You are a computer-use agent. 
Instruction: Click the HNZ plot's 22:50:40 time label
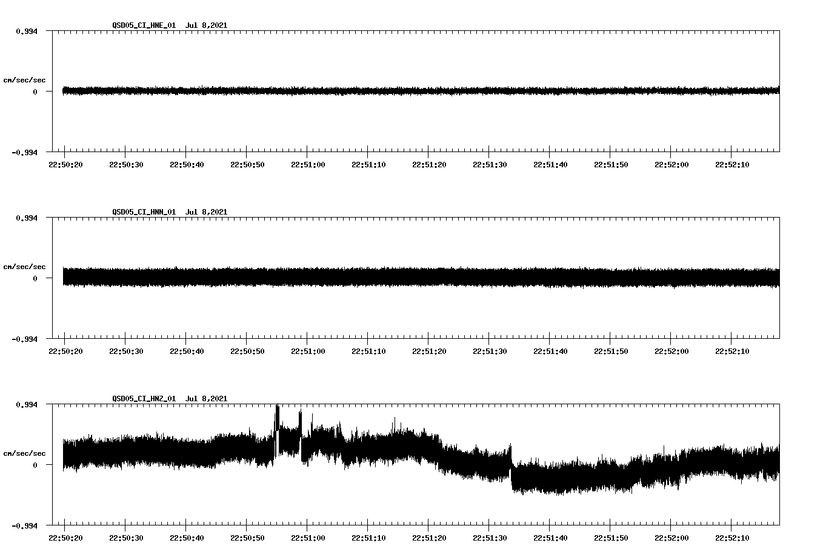pyautogui.click(x=186, y=538)
